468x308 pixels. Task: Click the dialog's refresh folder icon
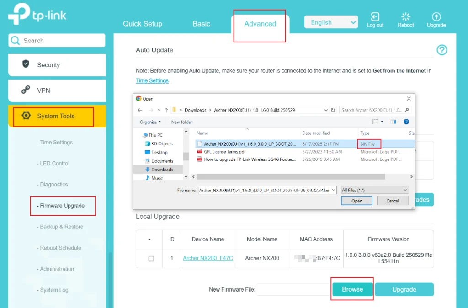tap(333, 110)
